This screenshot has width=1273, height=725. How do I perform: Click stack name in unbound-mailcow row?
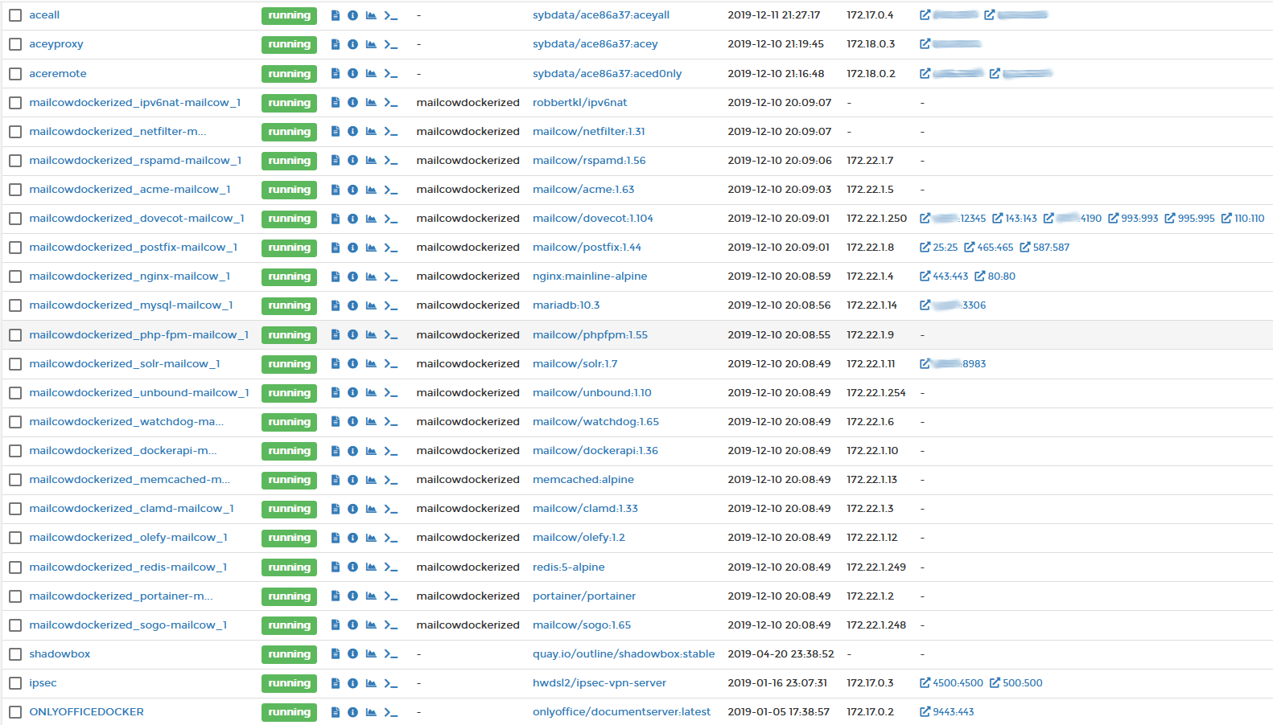pos(468,392)
